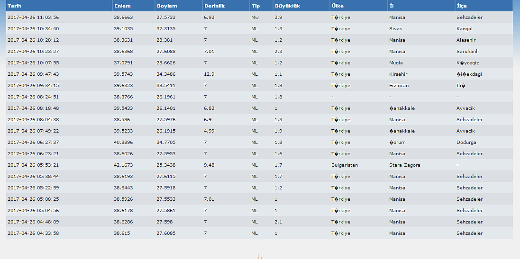Select the date 2017-04-26 08:24:51
Viewport: 520px width, 259px height.
33,97
